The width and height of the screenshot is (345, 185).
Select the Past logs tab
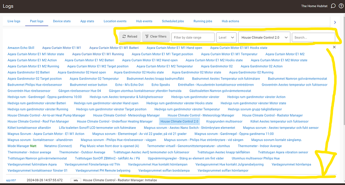36,21
